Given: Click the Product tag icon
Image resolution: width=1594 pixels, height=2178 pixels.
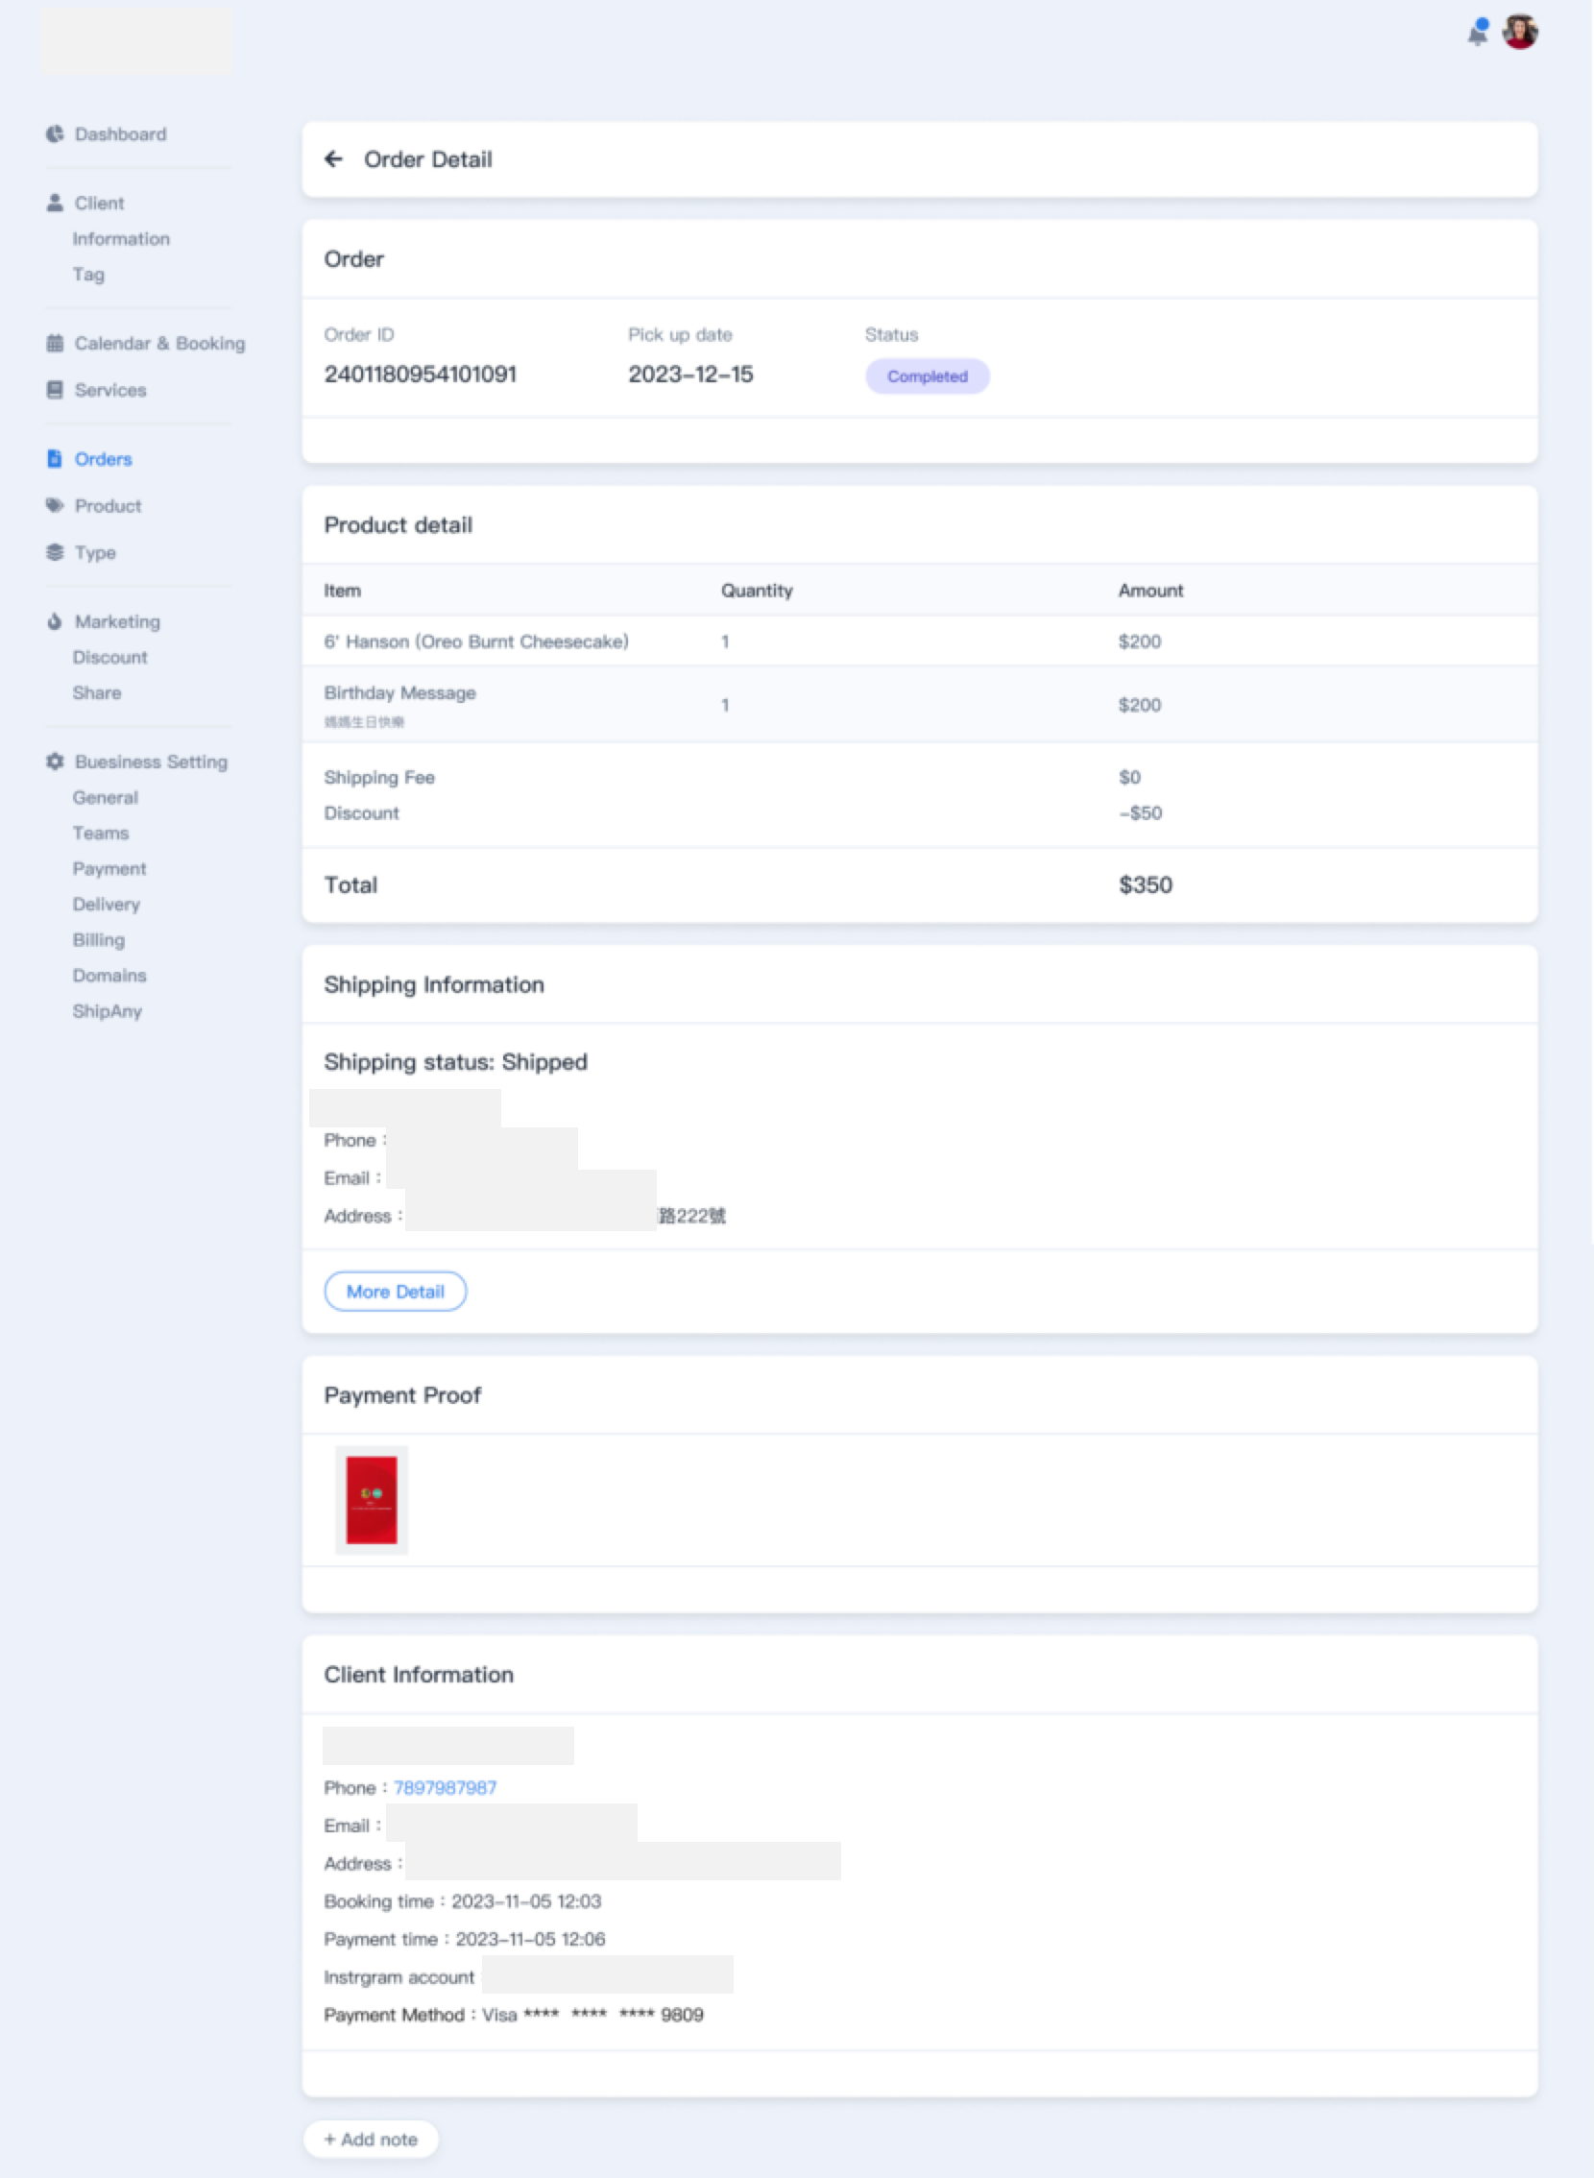Looking at the screenshot, I should pyautogui.click(x=55, y=506).
